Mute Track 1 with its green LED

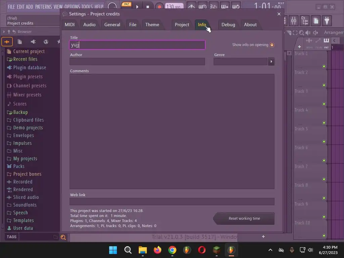(x=324, y=66)
